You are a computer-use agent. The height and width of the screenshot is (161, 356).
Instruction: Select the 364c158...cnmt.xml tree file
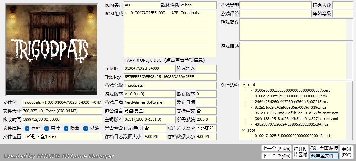tap(296, 119)
